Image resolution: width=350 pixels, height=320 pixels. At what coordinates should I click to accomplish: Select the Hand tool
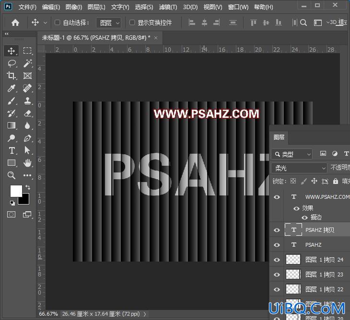pyautogui.click(x=27, y=163)
